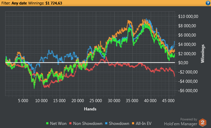211x128 pixels.
Task: Click the Hands axis title
Action: 90,109
